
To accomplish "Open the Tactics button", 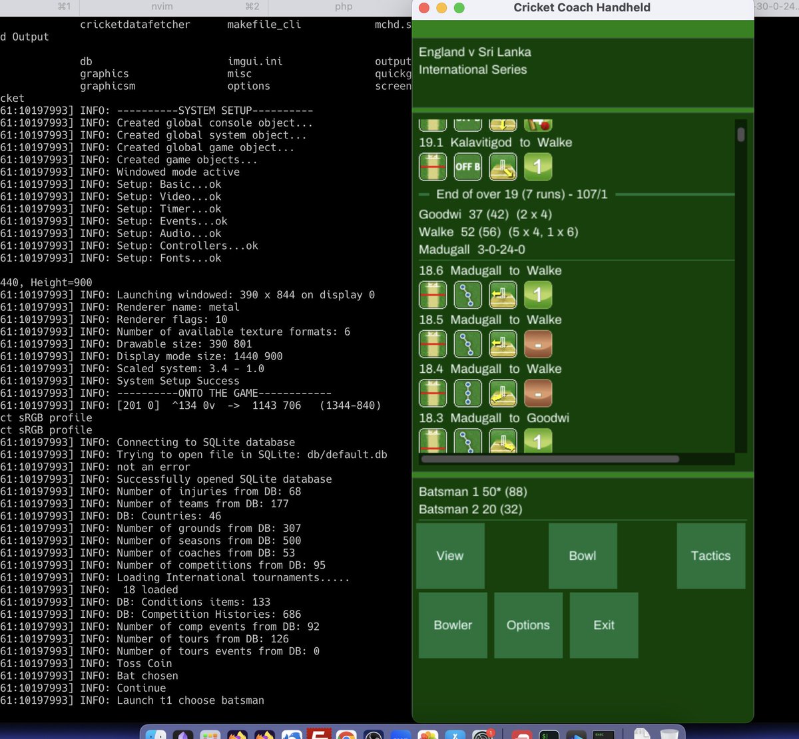I will click(x=710, y=556).
